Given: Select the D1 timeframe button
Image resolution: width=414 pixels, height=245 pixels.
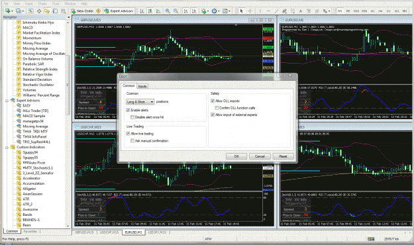Looking at the screenshot, I should click(x=389, y=11).
